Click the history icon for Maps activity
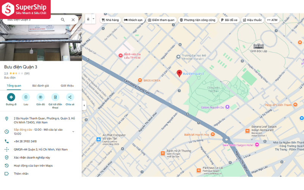This screenshot has height=190, width=304. tap(6, 166)
